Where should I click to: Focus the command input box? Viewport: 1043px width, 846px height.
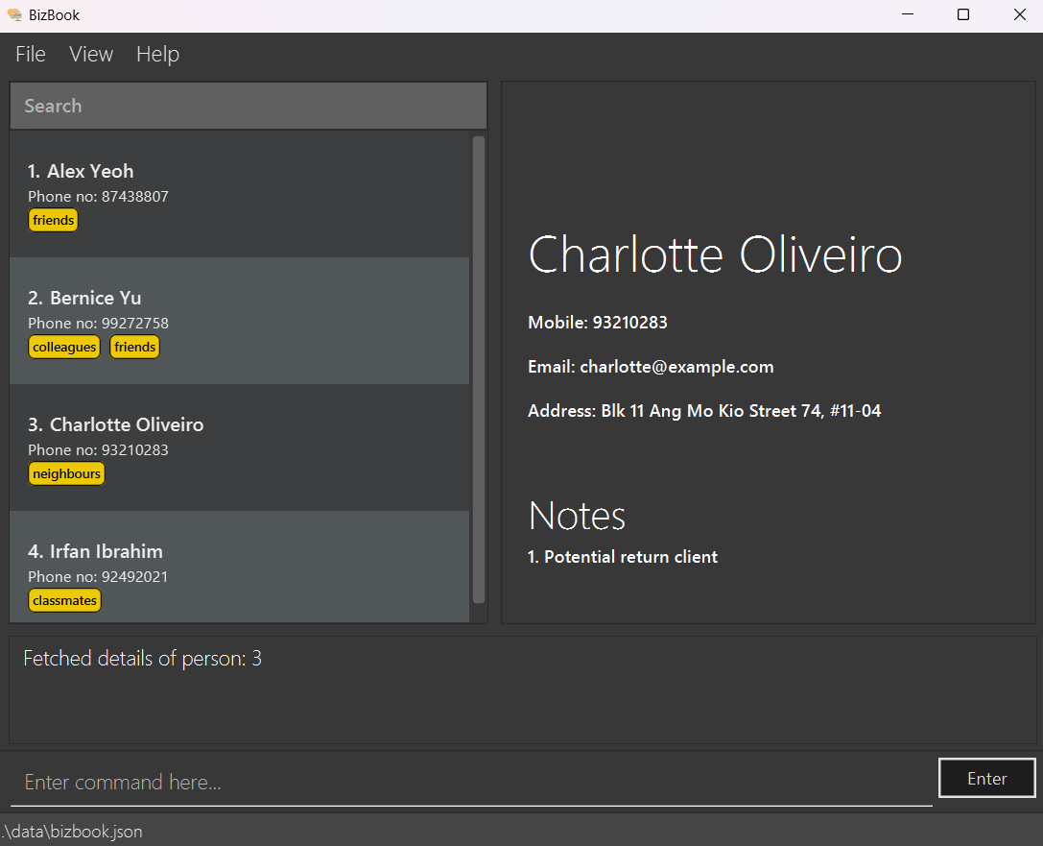[470, 783]
